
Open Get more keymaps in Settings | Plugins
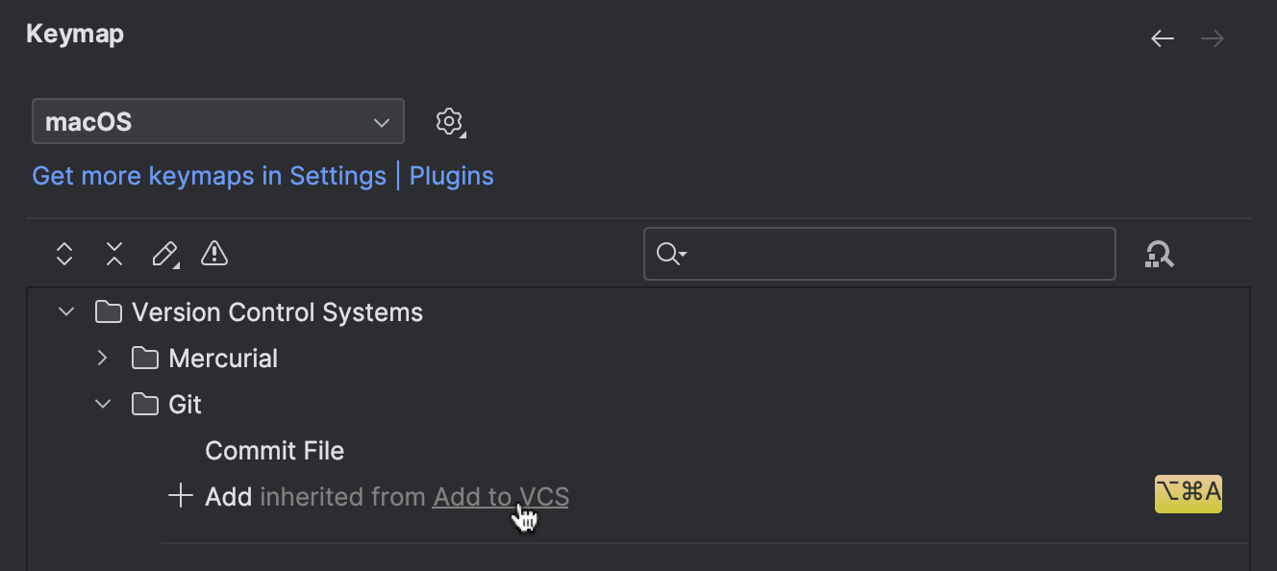pyautogui.click(x=263, y=175)
